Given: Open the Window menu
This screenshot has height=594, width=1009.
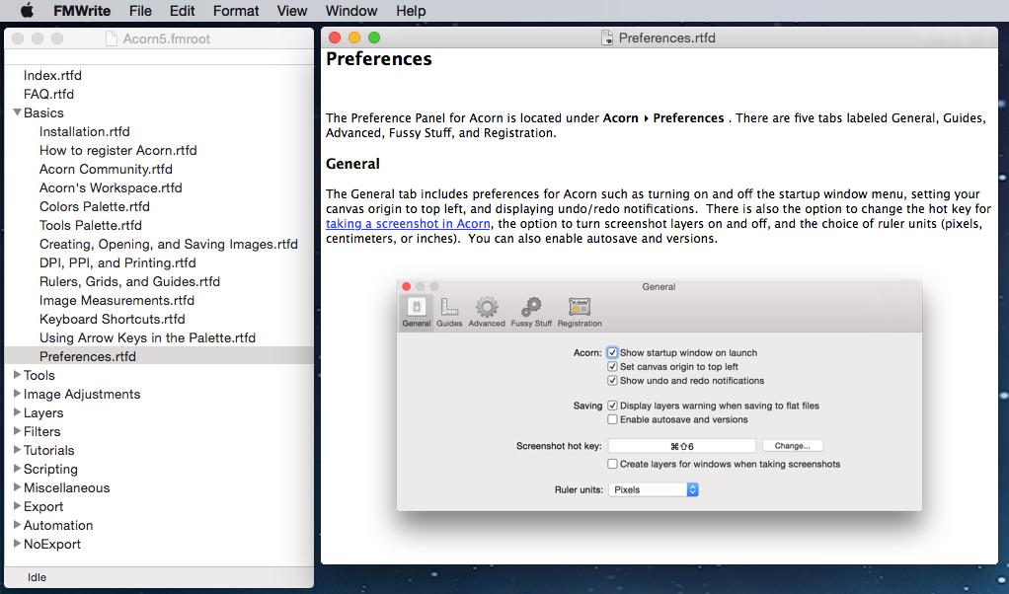Looking at the screenshot, I should pyautogui.click(x=351, y=11).
